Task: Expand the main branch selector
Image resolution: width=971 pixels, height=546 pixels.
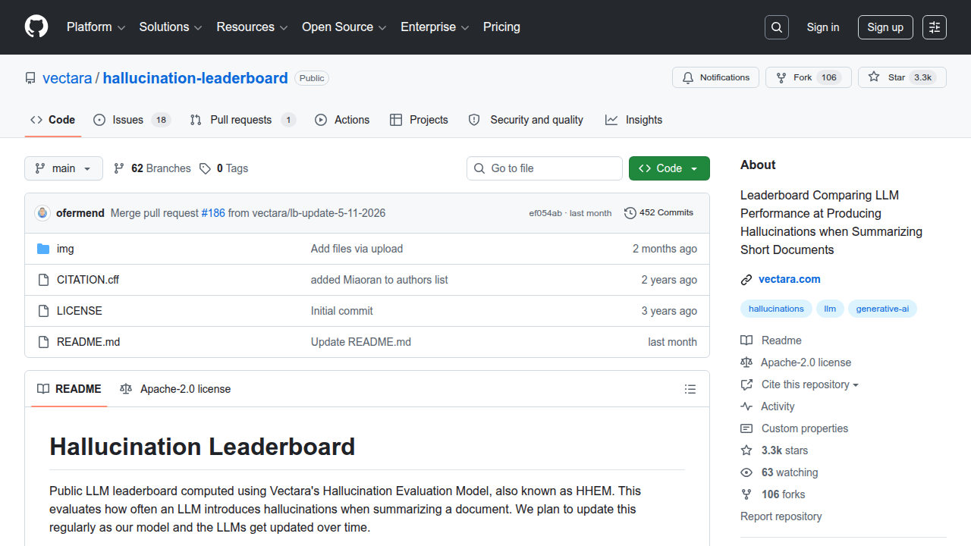Action: pos(64,168)
